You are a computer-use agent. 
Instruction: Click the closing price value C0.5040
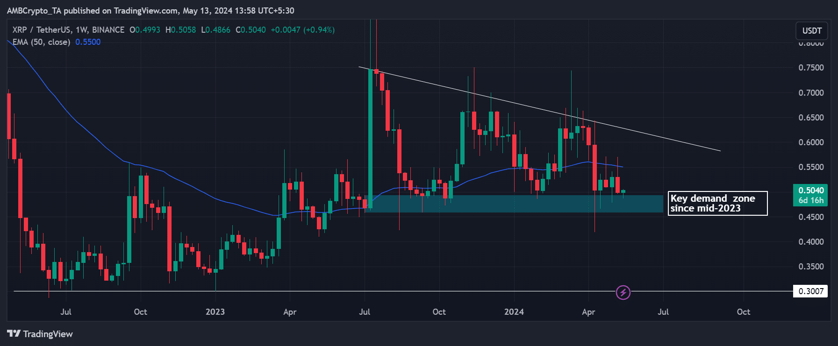(x=251, y=30)
